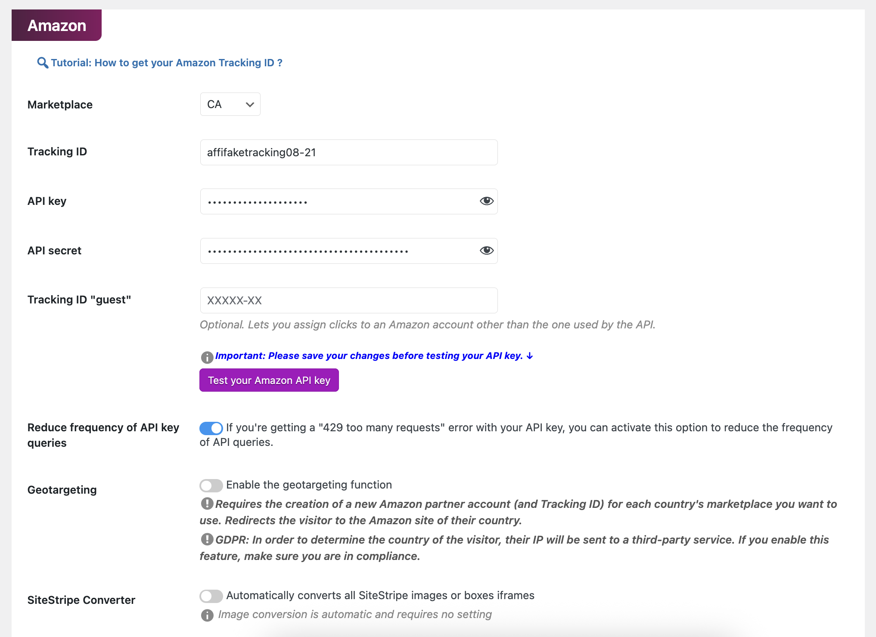Click "Automatically converts all SiteStripe images" text
This screenshot has height=637, width=876.
(380, 595)
